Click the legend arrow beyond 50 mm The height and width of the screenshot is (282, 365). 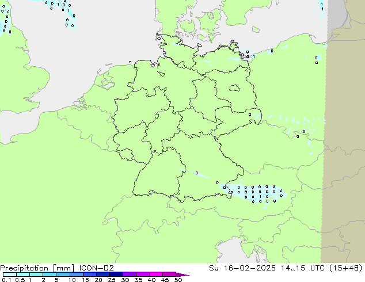coord(182,275)
